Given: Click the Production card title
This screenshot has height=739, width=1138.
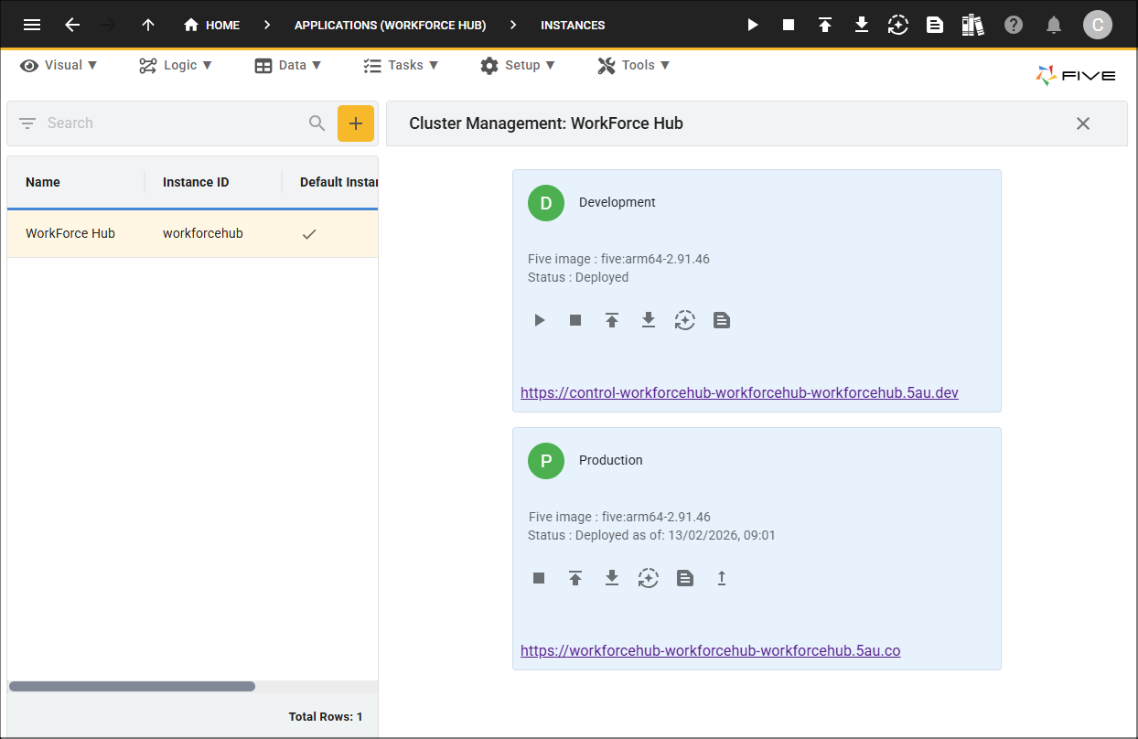Looking at the screenshot, I should [x=611, y=460].
